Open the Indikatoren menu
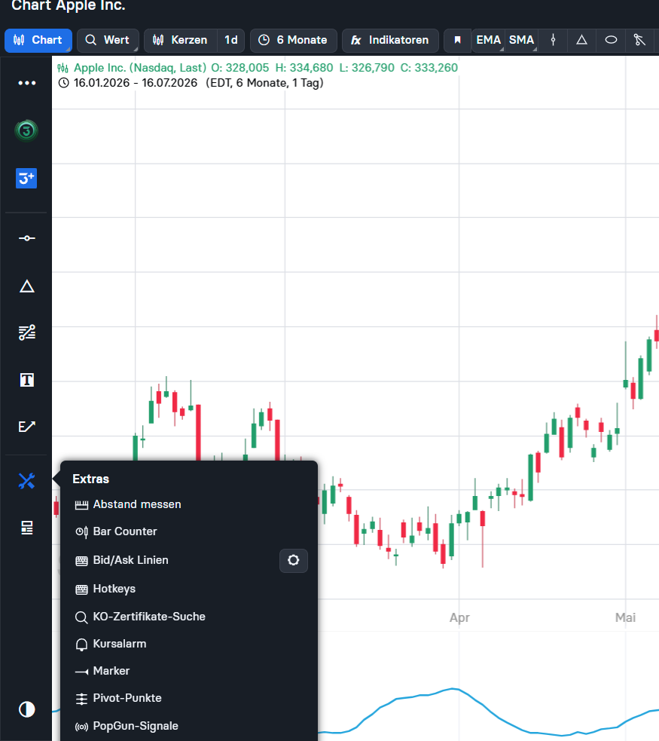 coord(390,40)
